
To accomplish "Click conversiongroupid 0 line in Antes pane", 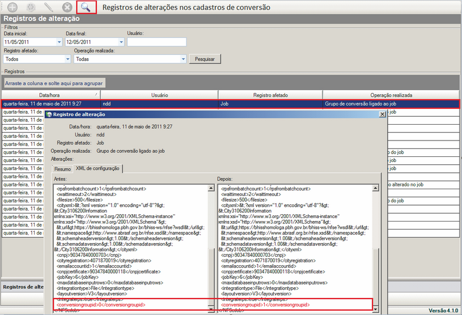I will click(101, 305).
